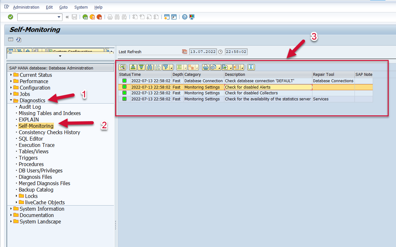Screen dimensions: 396x247
Task: Click the Sort Ascending icon in grid toolbar
Action: pos(133,67)
